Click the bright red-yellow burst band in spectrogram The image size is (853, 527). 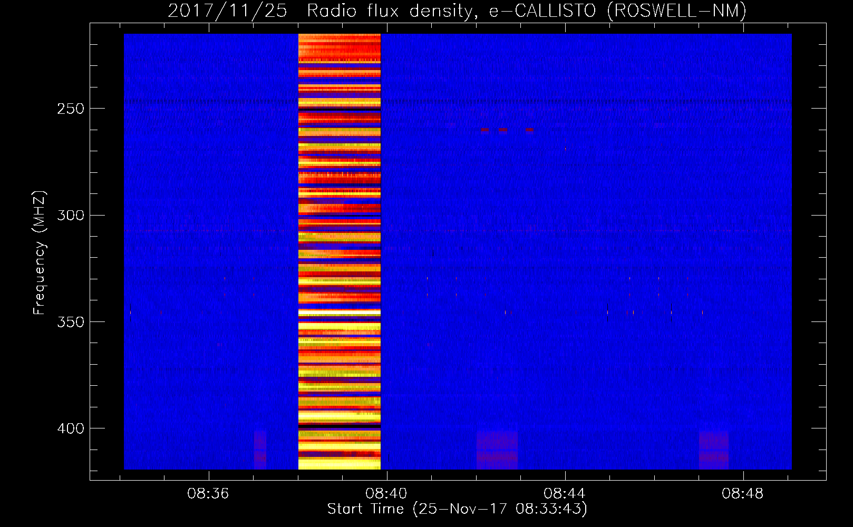click(x=340, y=251)
